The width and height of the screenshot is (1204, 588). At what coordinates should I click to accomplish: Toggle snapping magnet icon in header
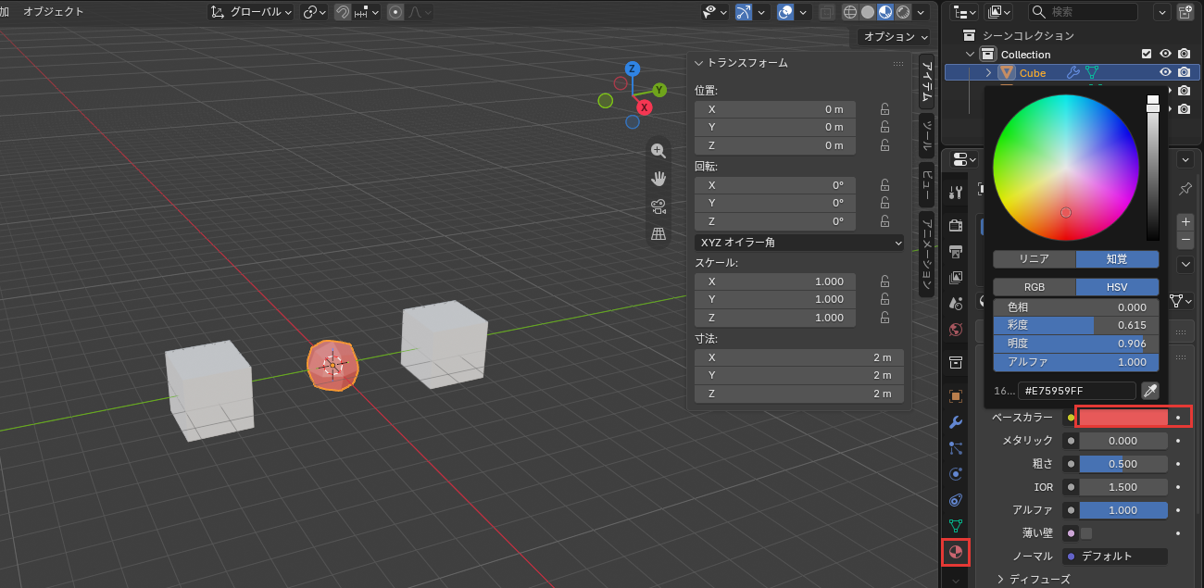[x=343, y=12]
